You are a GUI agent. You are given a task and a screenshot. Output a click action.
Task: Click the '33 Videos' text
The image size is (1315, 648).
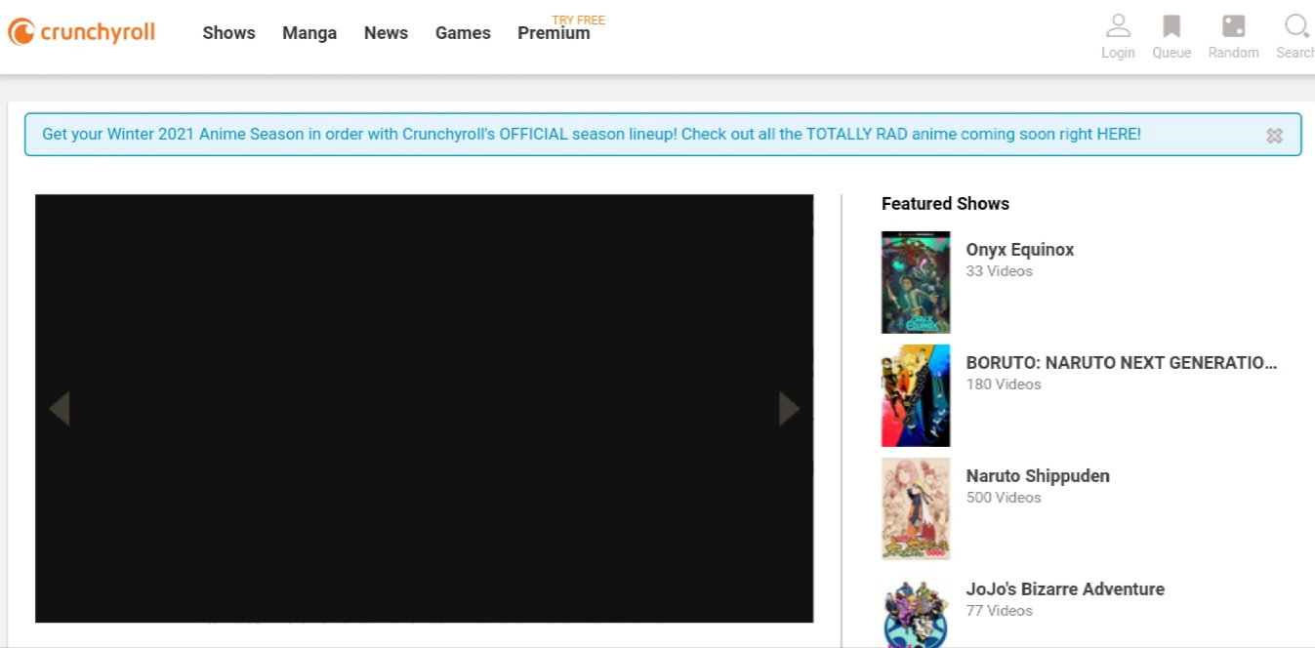999,271
